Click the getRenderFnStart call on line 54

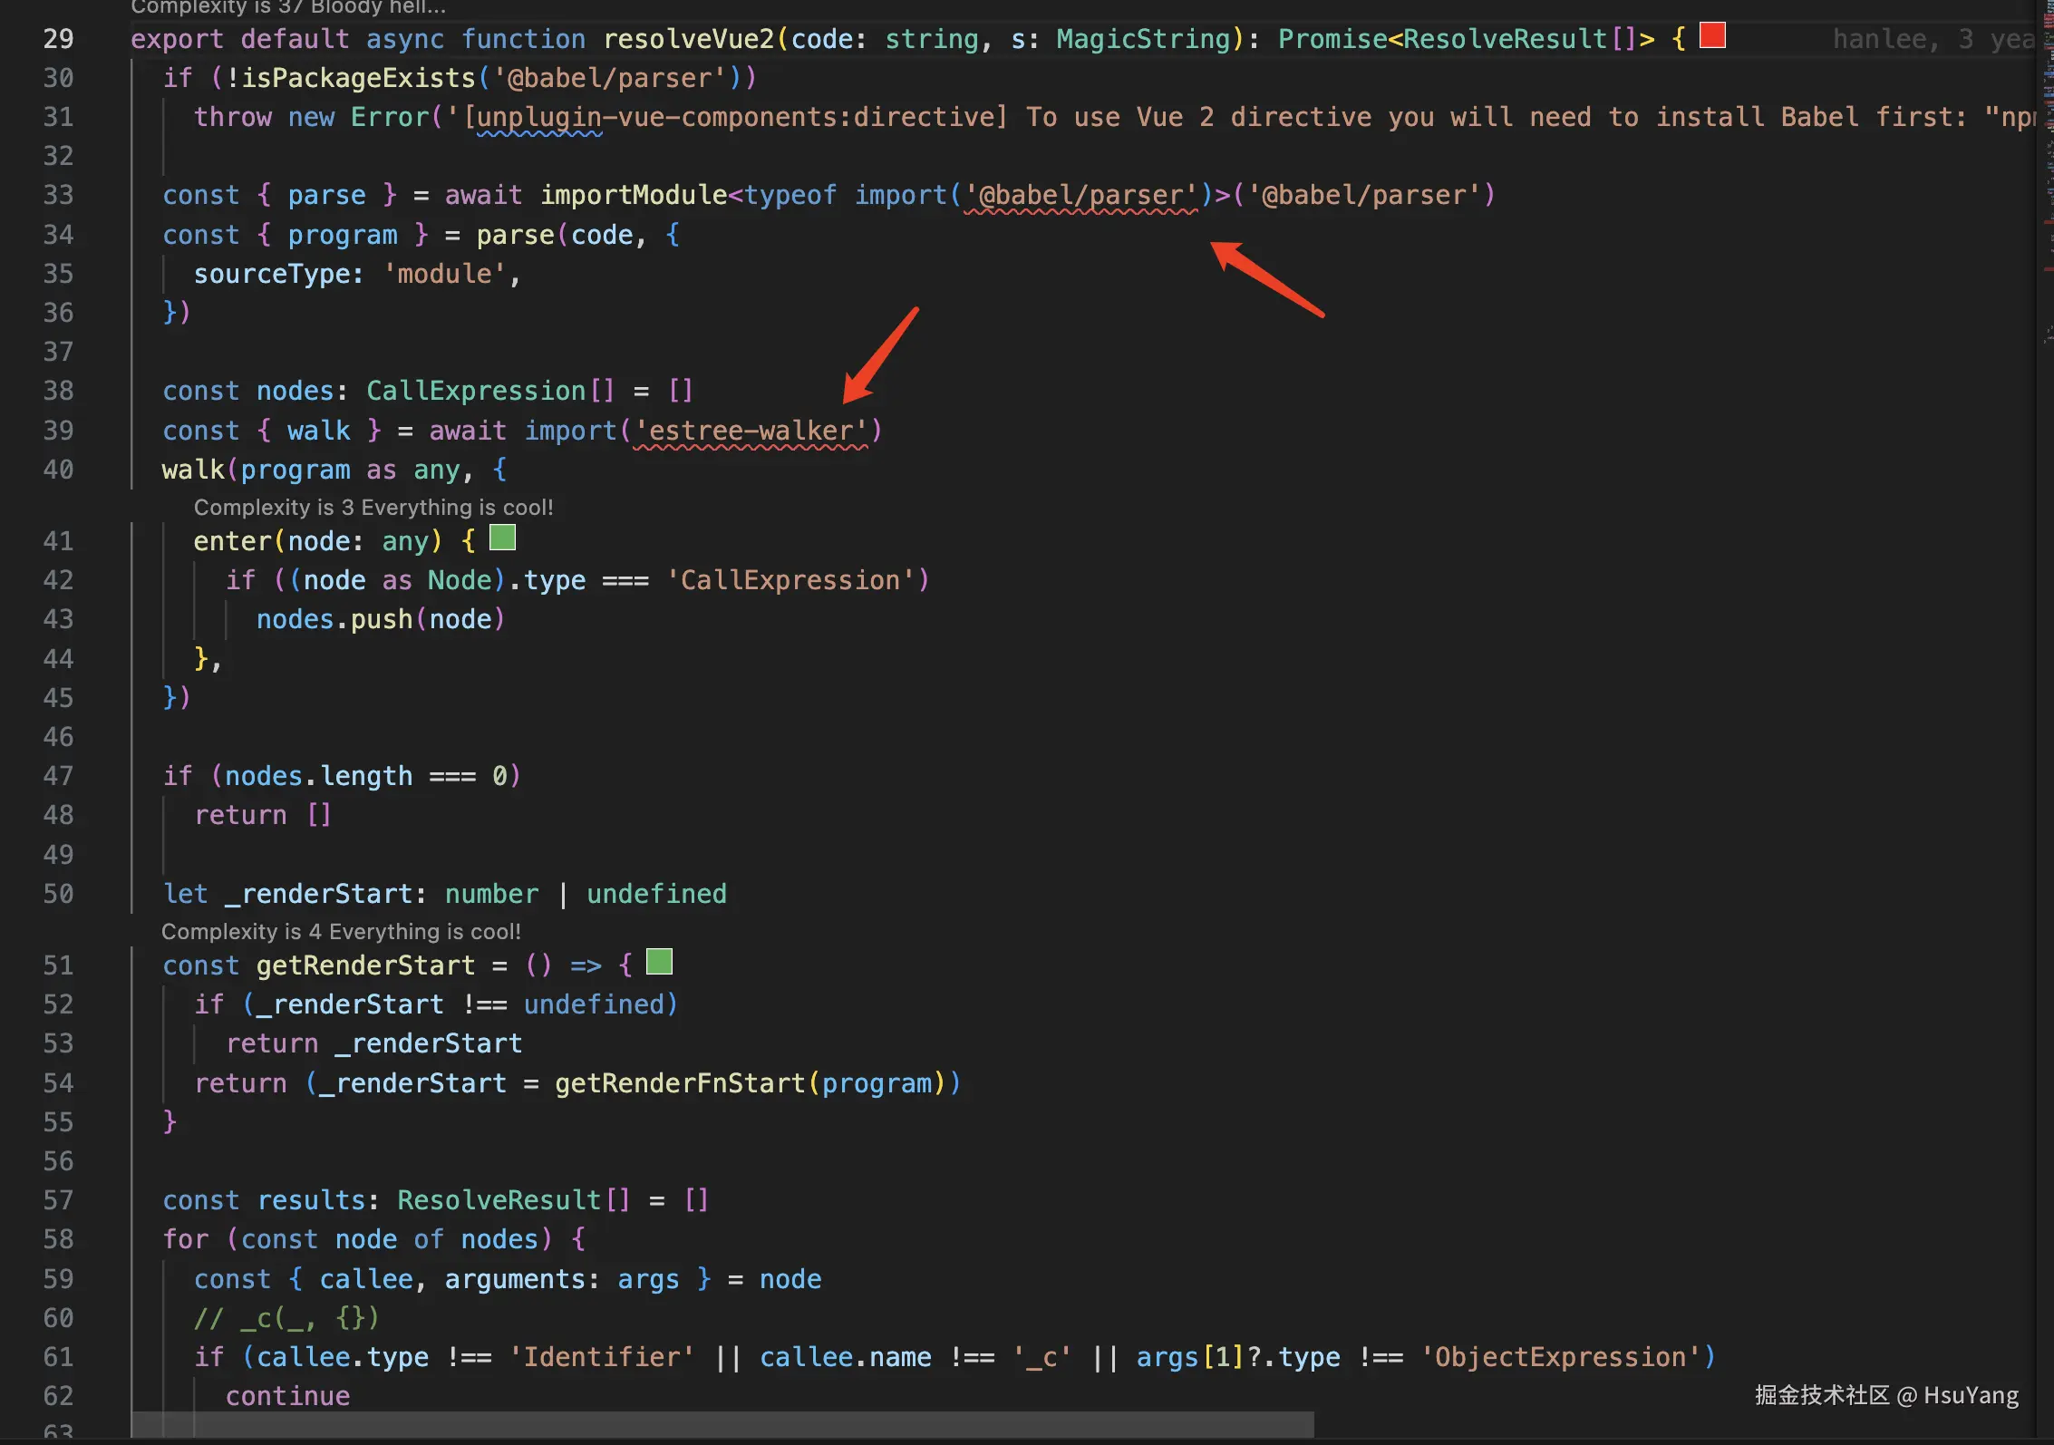coord(680,1083)
